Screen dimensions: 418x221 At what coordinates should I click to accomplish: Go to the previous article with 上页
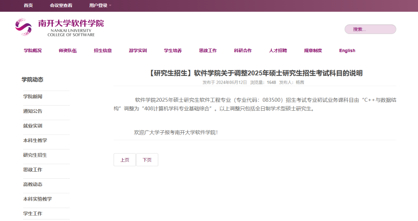click(x=125, y=160)
